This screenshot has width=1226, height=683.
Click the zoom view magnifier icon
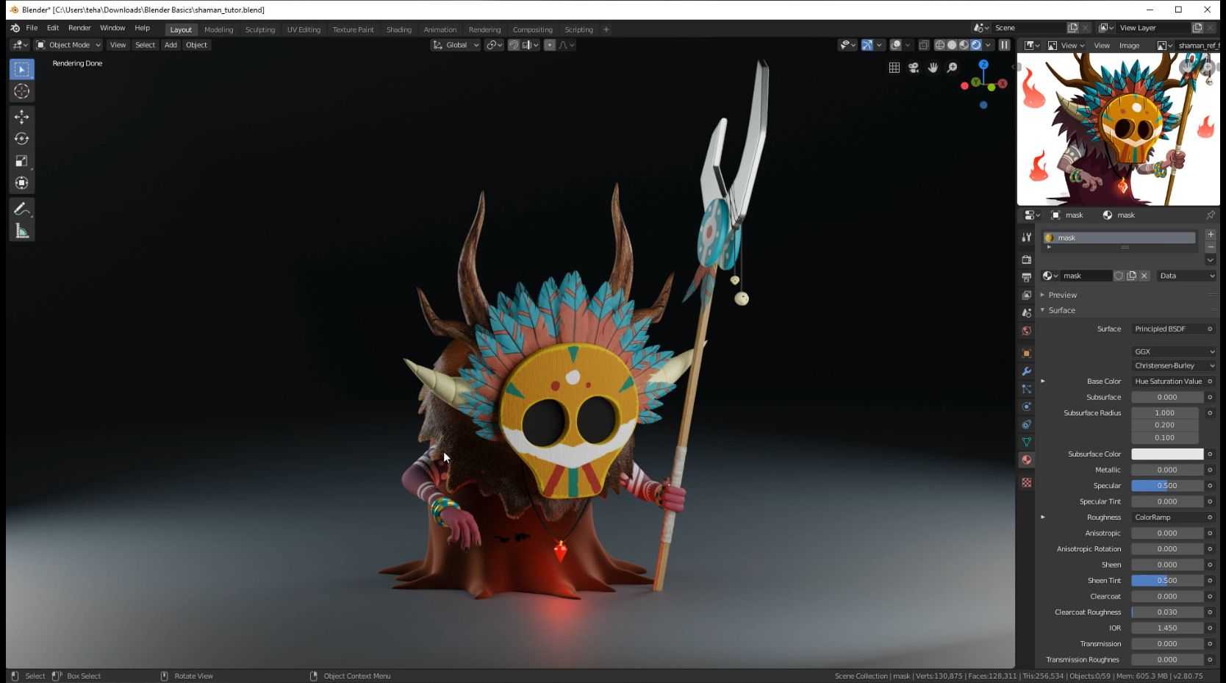click(x=952, y=68)
